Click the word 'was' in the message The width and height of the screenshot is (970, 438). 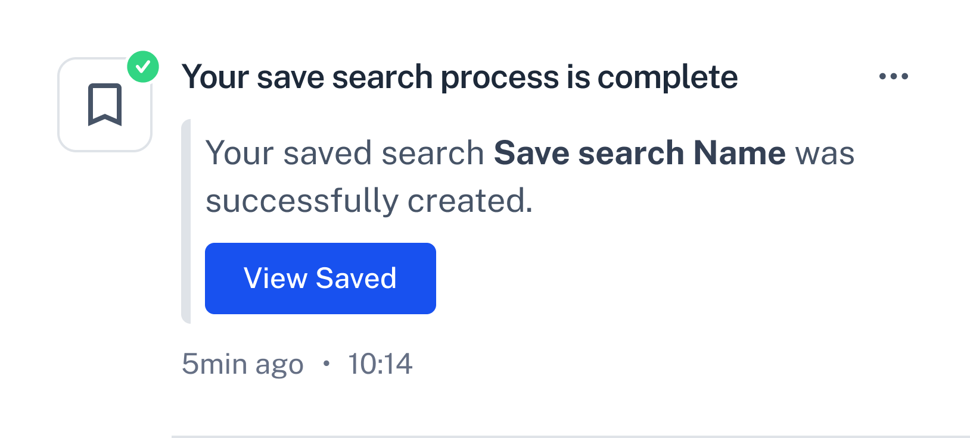click(825, 153)
